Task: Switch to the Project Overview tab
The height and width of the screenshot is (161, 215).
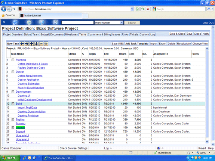Action: click(x=13, y=34)
